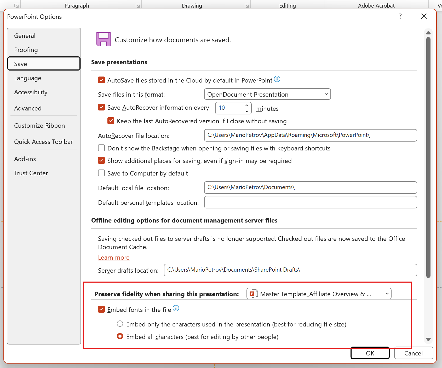Screen dimensions: 442x368
Task: Click the AutoRecover file location field
Action: pos(311,135)
